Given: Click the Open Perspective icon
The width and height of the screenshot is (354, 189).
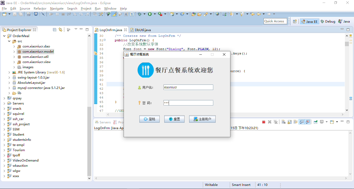Looking at the screenshot, I should pos(295,22).
